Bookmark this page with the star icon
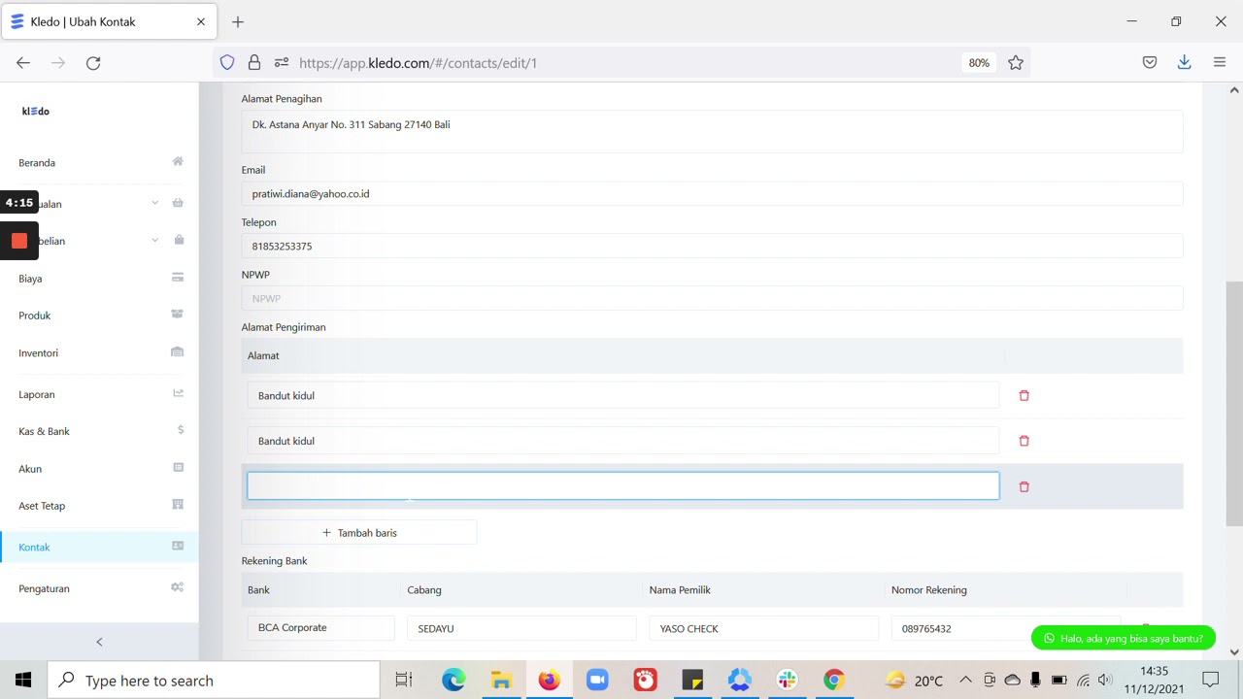The height and width of the screenshot is (699, 1243). 1016,63
